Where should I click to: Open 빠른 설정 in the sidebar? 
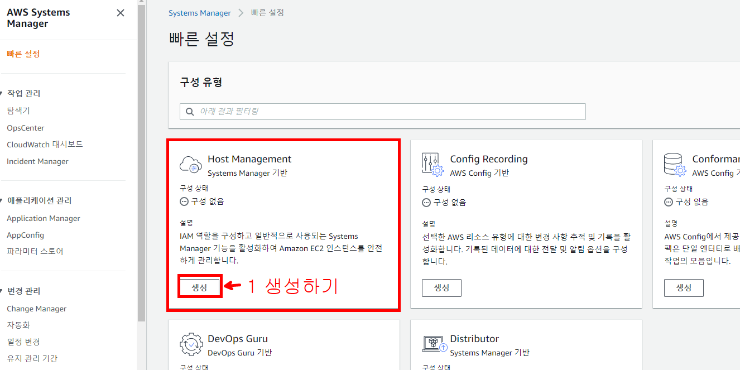click(23, 54)
